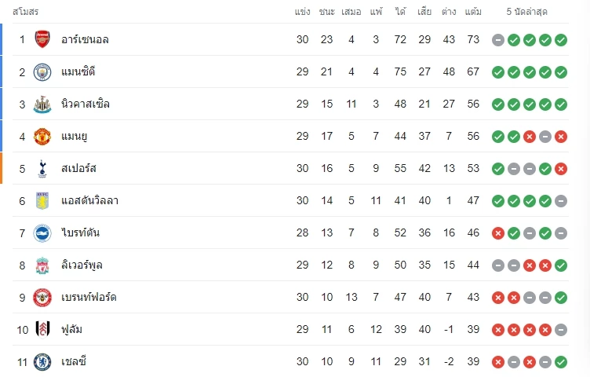Click the Tottenham Spurs club crest
This screenshot has height=377, width=590.
coord(42,168)
